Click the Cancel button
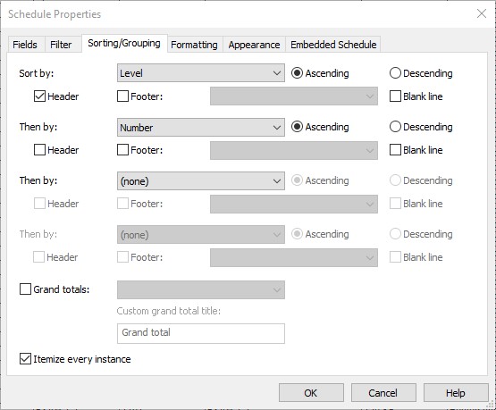Viewport: 496px width, 410px height. coord(383,393)
